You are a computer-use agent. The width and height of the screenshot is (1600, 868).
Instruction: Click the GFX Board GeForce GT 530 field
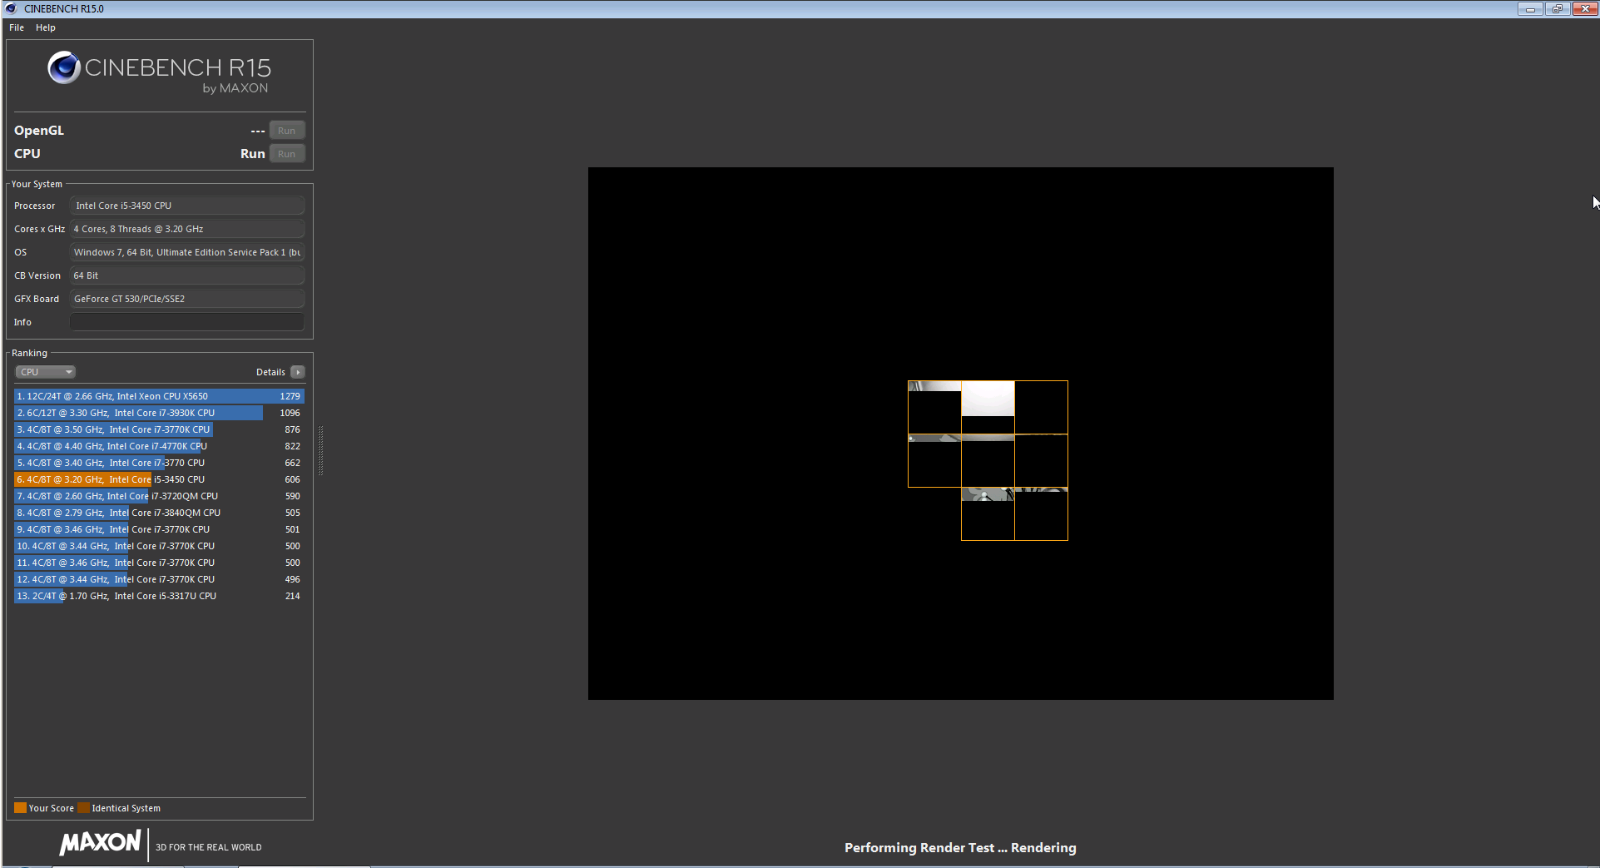coord(187,299)
